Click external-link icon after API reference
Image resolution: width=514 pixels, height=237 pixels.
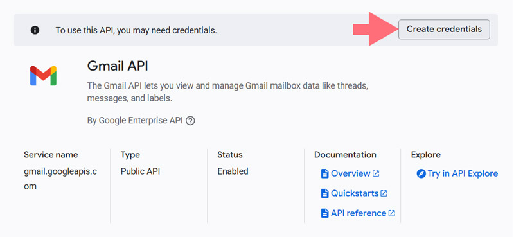coord(392,213)
